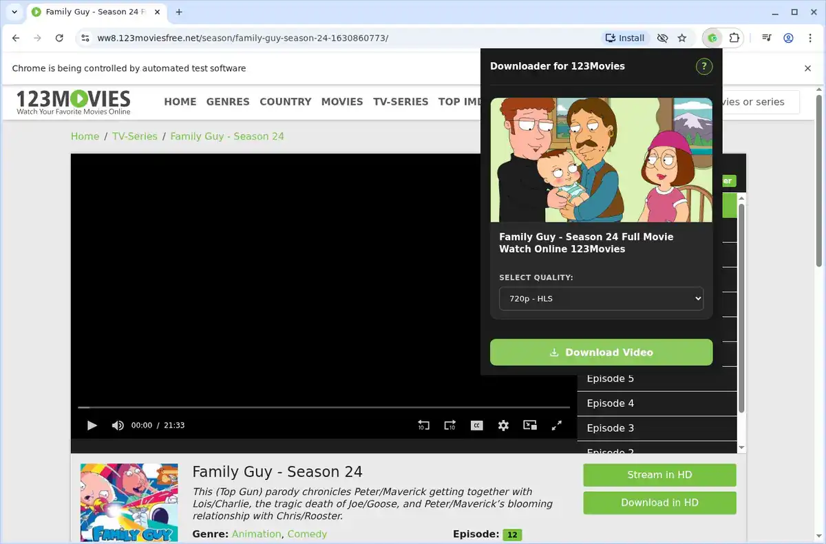Open the GENRES menu
This screenshot has width=826, height=544.
click(x=228, y=101)
